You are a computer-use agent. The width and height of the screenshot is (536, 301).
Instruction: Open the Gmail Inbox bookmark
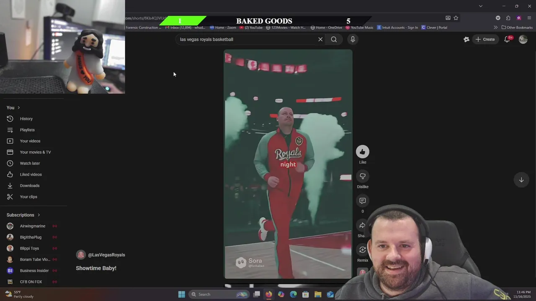(185, 28)
